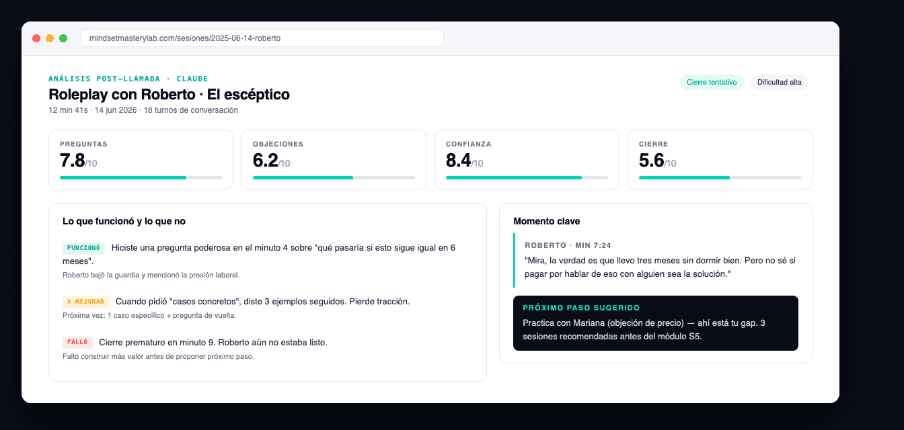Click the yellow "A MEJORAR" tag
Screen dimensions: 904x430
coord(85,302)
